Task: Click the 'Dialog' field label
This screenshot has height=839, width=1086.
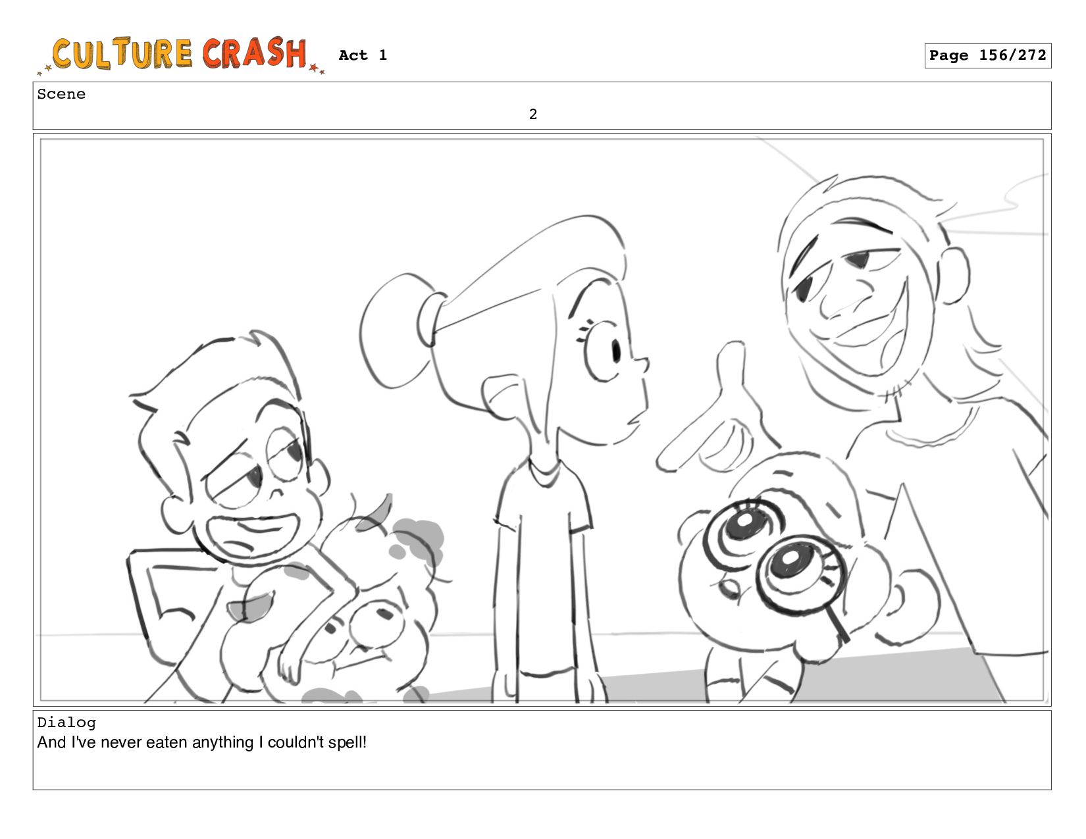Action: pos(66,723)
